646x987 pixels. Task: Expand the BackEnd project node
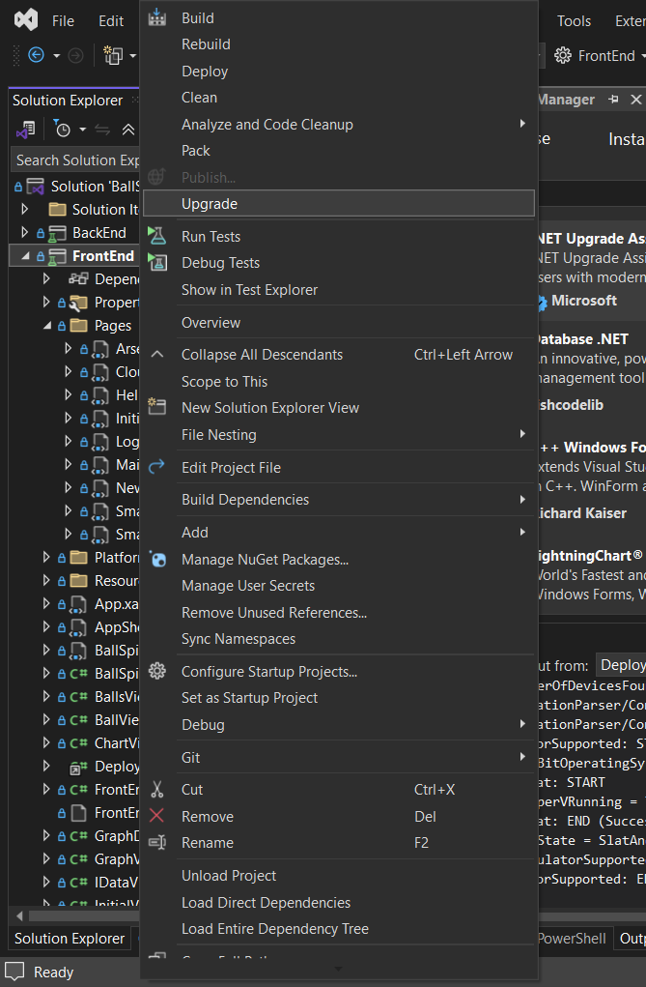[26, 233]
